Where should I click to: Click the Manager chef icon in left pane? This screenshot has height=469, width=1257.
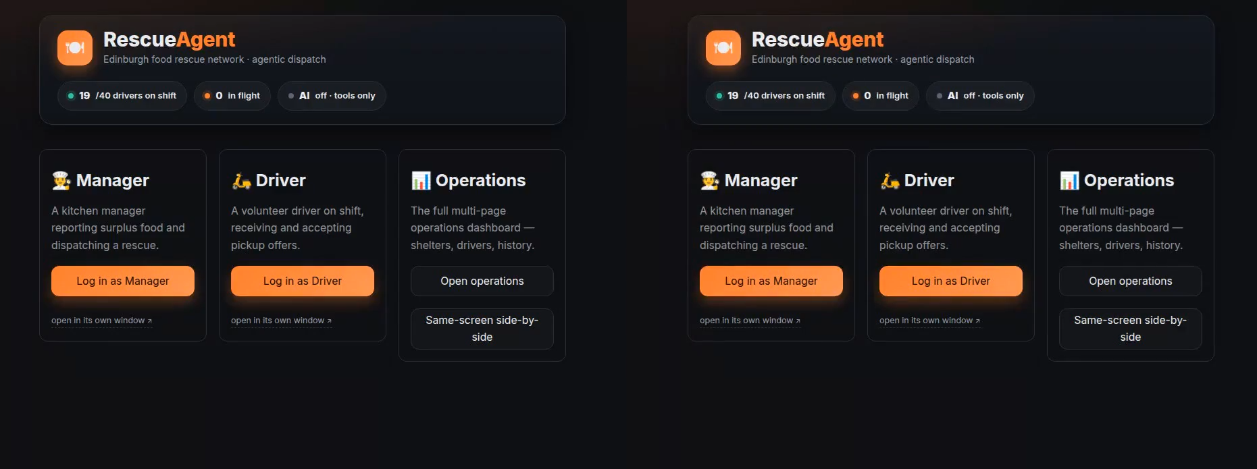click(61, 180)
